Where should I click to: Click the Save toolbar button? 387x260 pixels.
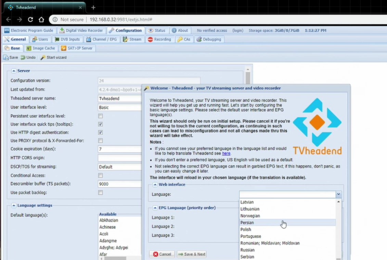[x=11, y=57]
